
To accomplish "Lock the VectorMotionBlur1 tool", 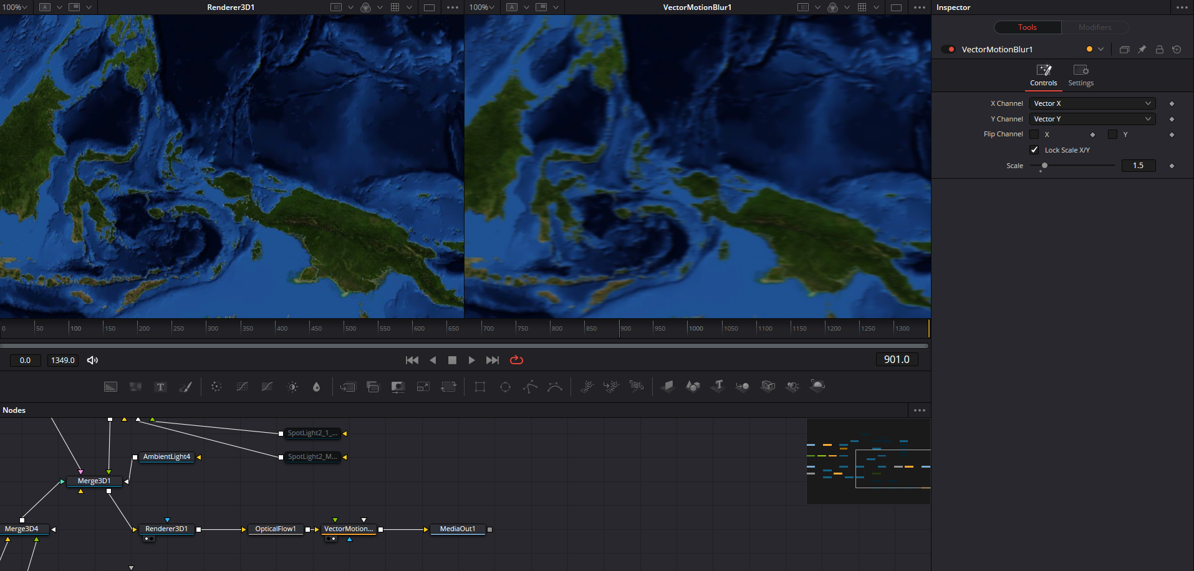I will (1159, 49).
